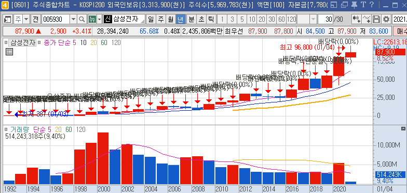Image resolution: width=407 pixels, height=193 pixels.
Task: Select interval 10 button in period toolbar
Action: pyautogui.click(x=252, y=19)
